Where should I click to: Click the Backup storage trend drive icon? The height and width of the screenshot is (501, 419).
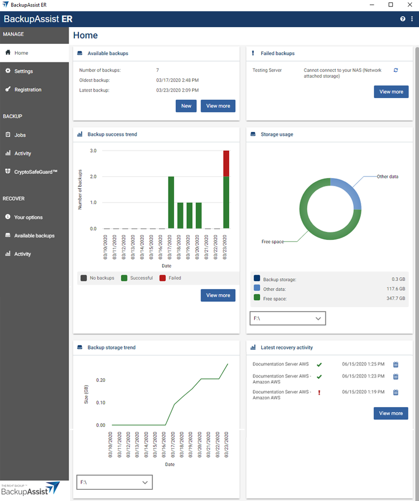pyautogui.click(x=80, y=347)
